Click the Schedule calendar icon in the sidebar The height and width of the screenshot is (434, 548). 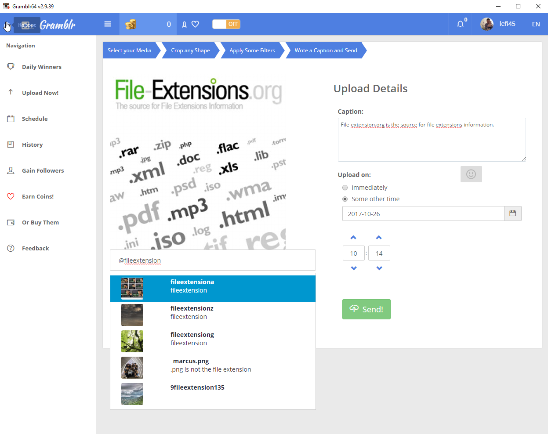[11, 119]
